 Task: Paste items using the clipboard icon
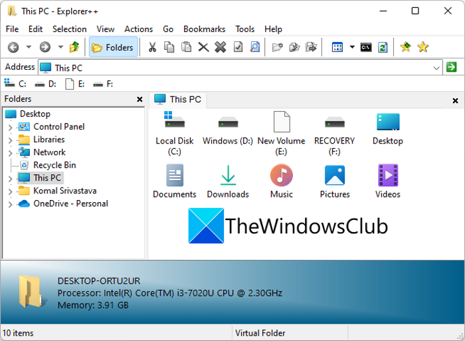pos(186,47)
